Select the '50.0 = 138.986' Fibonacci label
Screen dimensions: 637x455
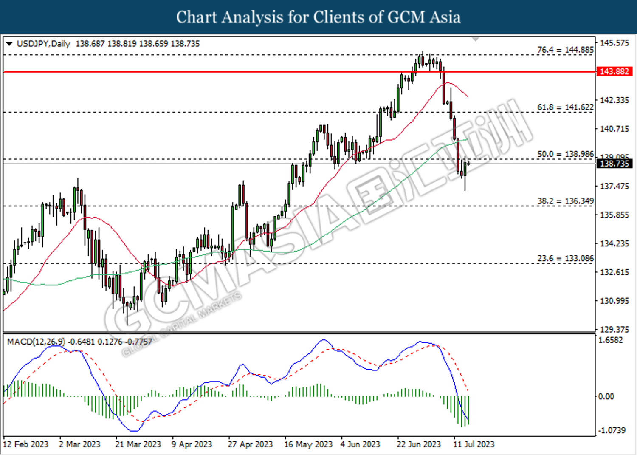click(565, 154)
